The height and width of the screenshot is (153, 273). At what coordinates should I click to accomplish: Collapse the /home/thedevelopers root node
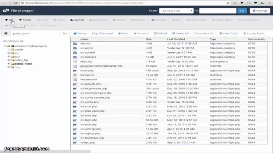[x=5, y=46]
